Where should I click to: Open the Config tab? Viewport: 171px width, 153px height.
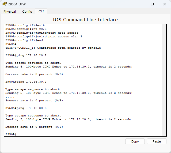27,12
